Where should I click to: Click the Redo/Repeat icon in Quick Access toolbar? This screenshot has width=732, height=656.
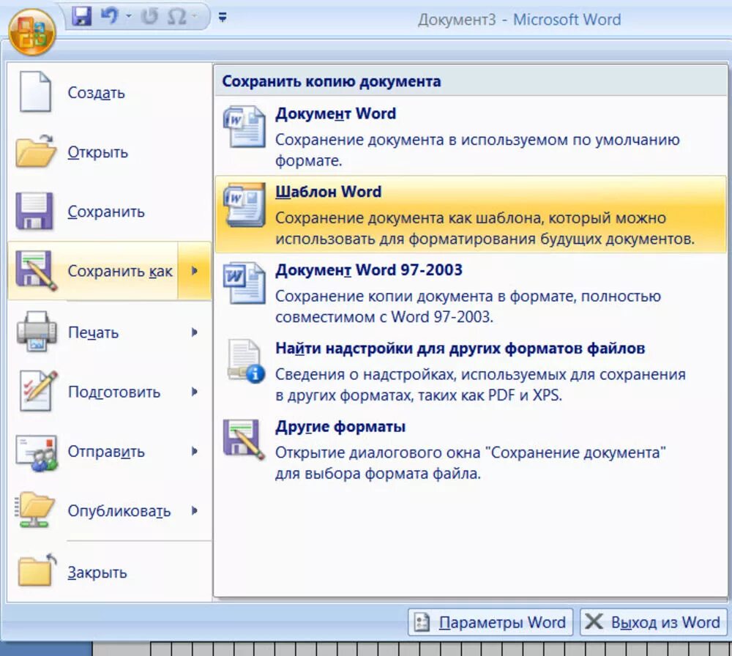click(x=150, y=17)
